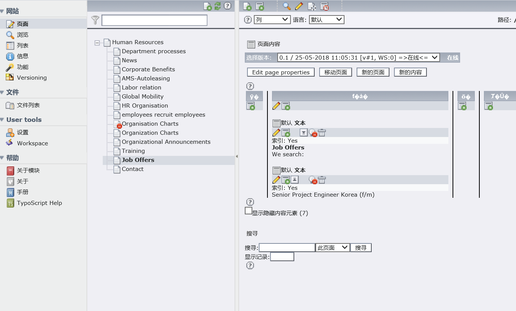
Task: Edit the Senior Project Engineer content element
Action: tap(276, 180)
